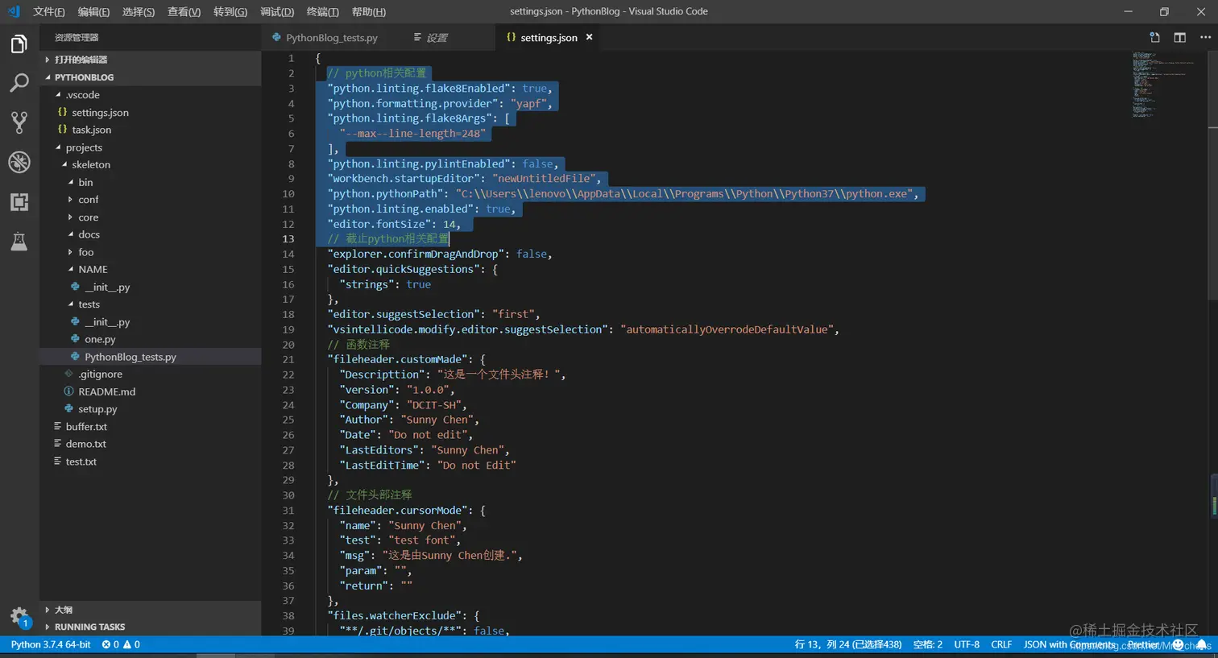
Task: Open editor more actions with ellipsis icon
Action: pos(1206,37)
